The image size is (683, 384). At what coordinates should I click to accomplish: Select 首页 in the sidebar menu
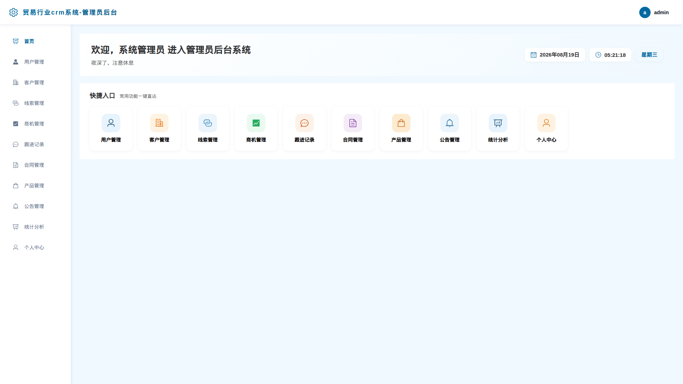coord(29,41)
